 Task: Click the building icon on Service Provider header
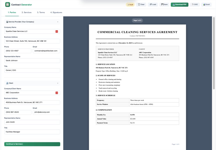click(7, 22)
